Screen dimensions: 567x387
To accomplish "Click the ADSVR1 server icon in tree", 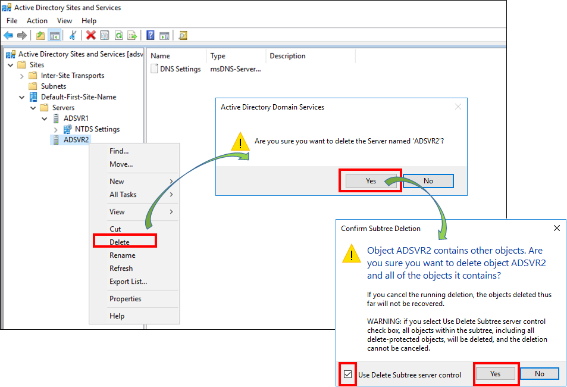I will tap(56, 118).
